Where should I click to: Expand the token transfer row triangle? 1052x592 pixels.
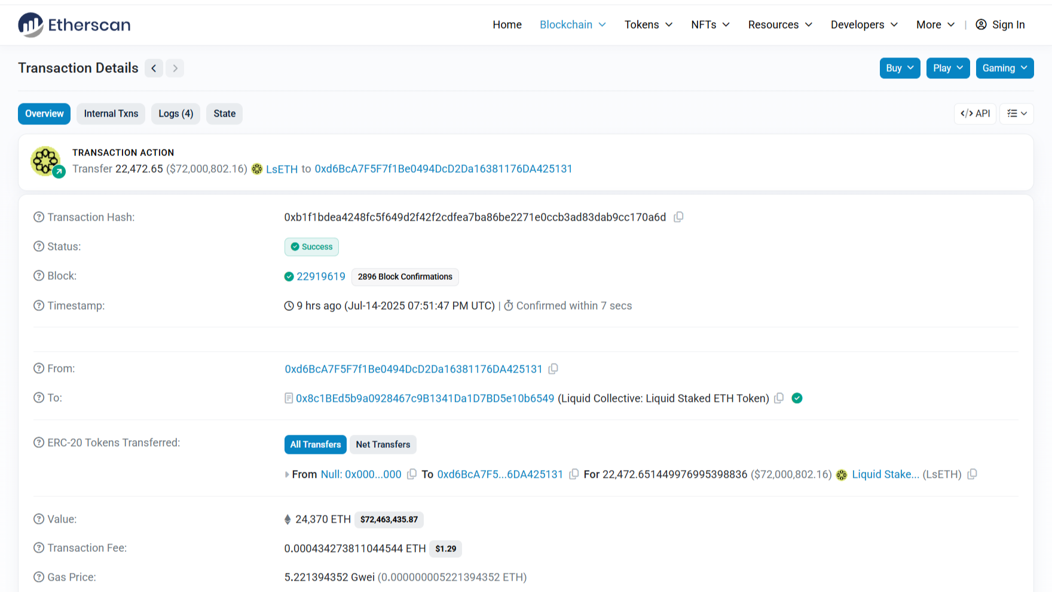click(x=287, y=475)
